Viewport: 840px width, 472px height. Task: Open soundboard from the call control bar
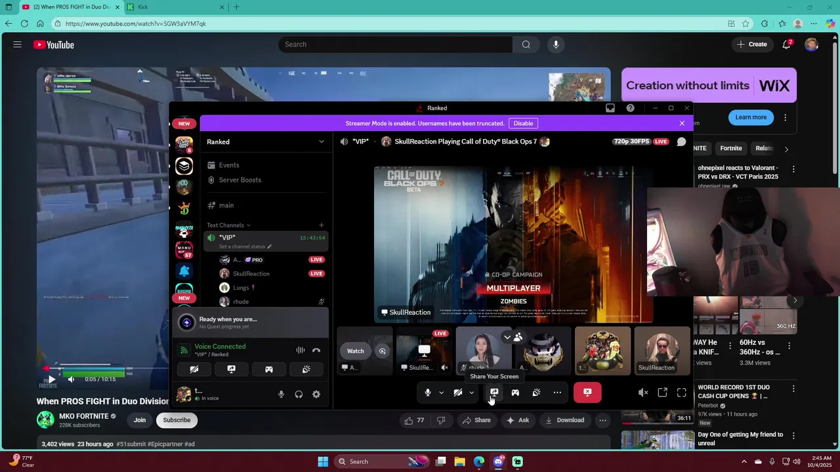(536, 393)
